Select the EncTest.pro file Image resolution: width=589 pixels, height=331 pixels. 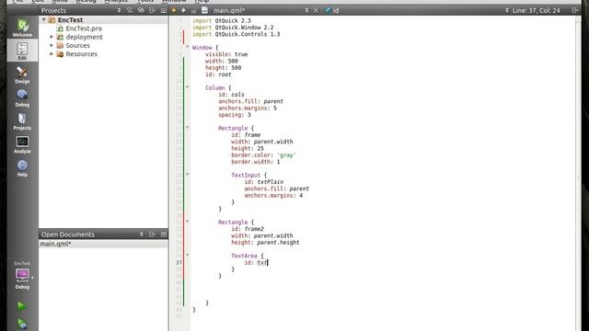tap(84, 29)
